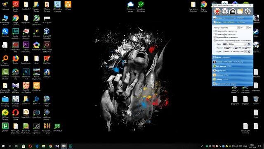This screenshot has height=149, width=264.
Task: Open Microsoft Edge from the taskbar
Action: point(37,146)
